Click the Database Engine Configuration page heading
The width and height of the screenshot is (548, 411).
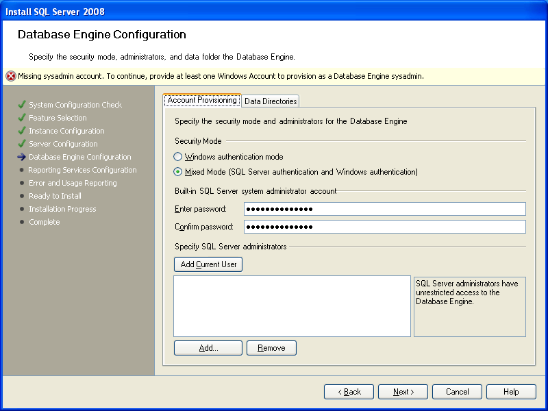[x=101, y=34]
